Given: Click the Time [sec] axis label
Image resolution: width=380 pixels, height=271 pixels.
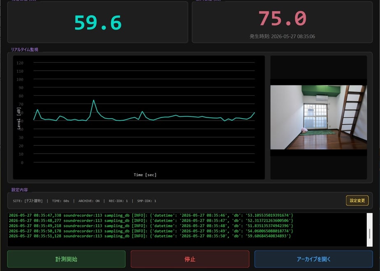Looking at the screenshot, I should click(145, 175).
